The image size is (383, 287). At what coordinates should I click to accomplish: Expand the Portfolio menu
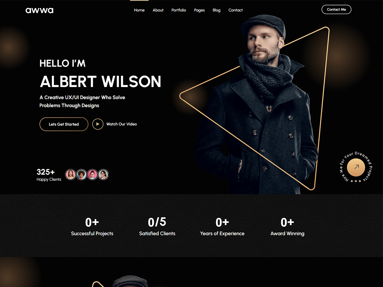tap(179, 10)
